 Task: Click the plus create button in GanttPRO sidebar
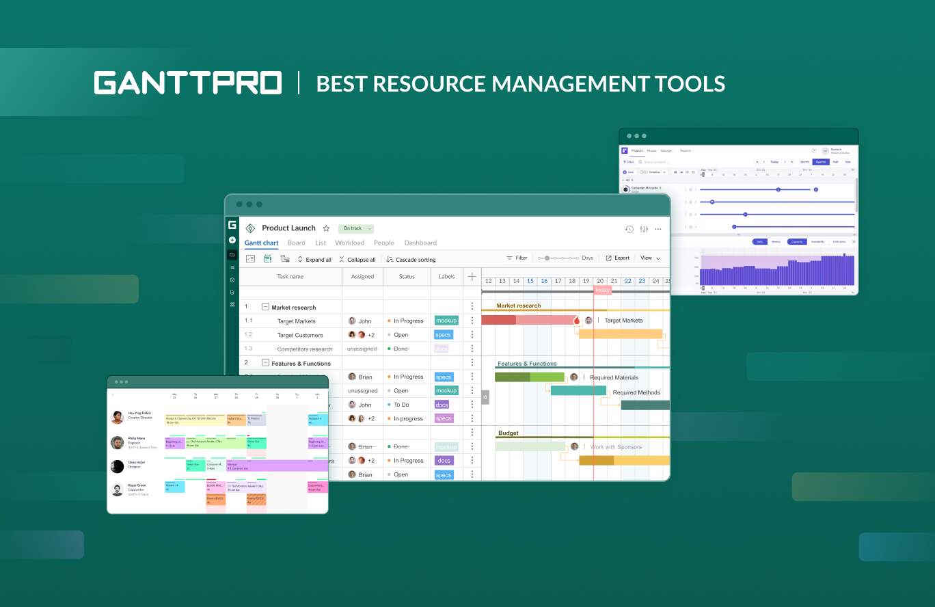(232, 240)
